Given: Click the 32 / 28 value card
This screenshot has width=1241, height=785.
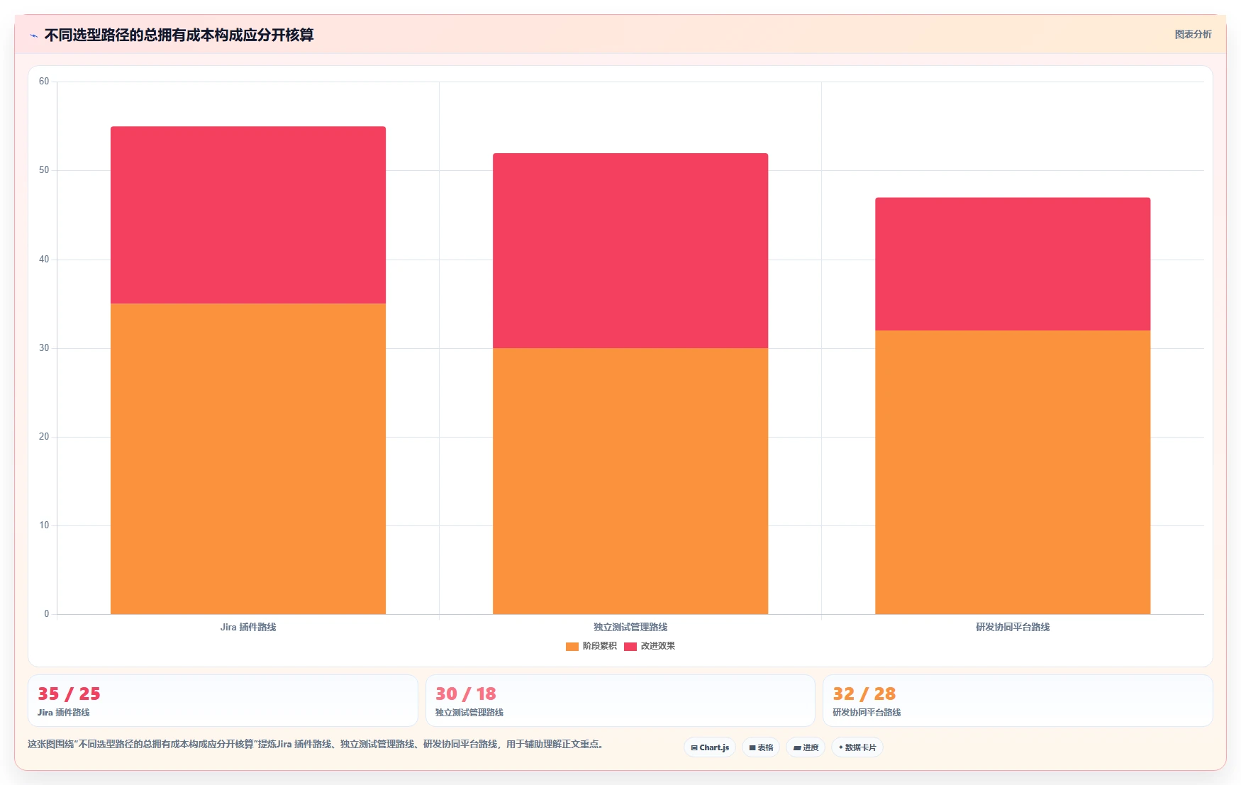Looking at the screenshot, I should tap(1018, 701).
